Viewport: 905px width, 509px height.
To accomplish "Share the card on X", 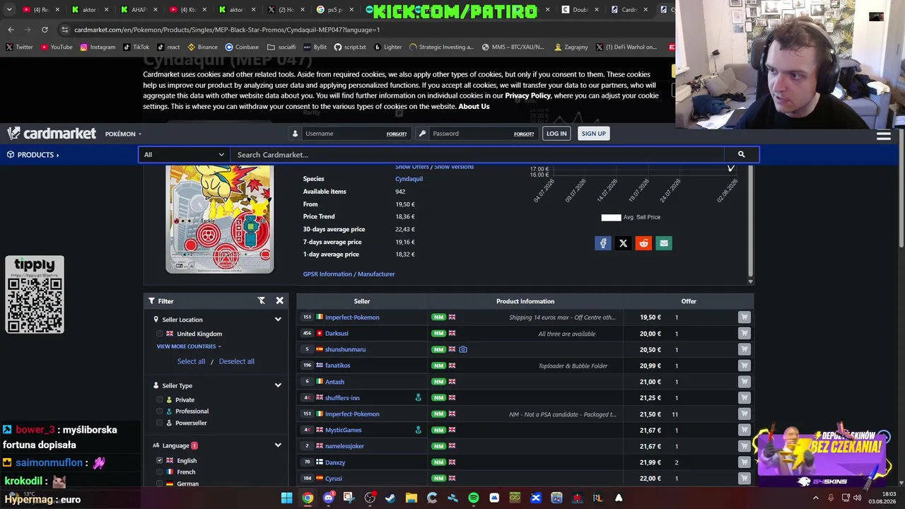I will click(623, 243).
